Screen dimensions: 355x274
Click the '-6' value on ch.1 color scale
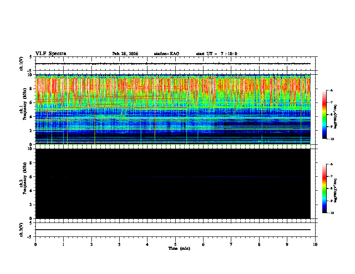point(331,90)
